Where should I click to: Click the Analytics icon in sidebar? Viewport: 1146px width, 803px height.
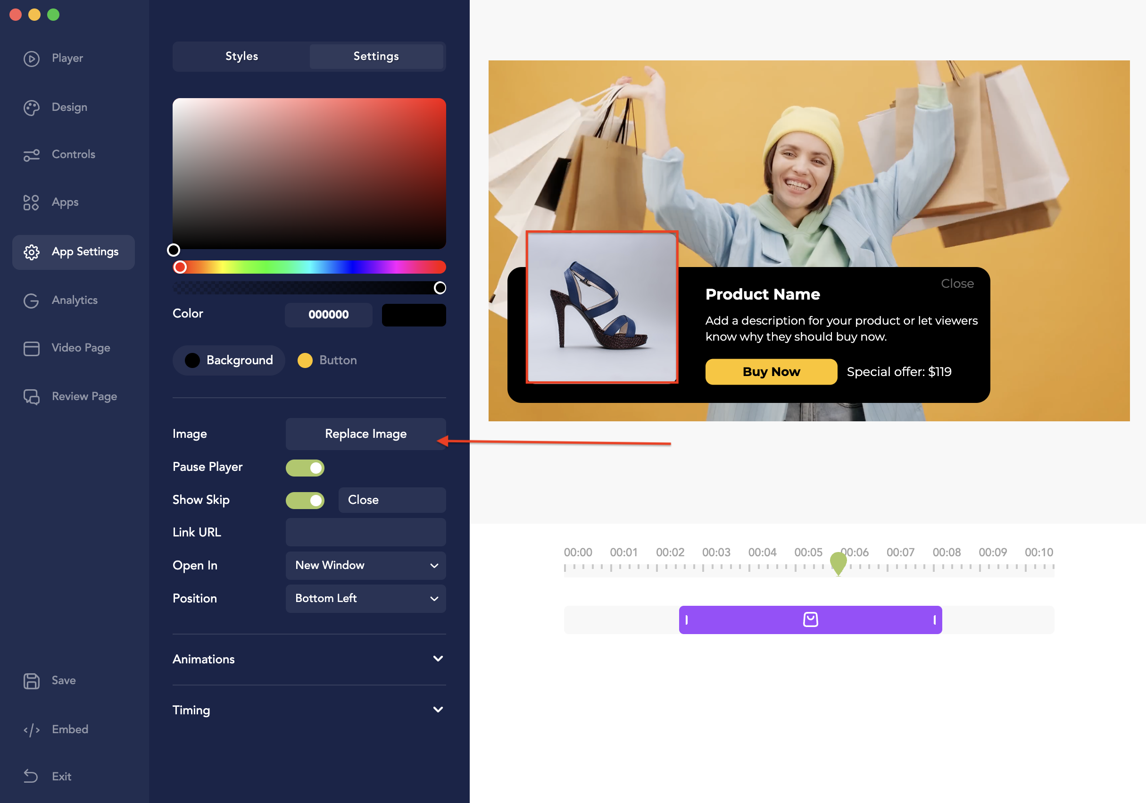pos(32,301)
